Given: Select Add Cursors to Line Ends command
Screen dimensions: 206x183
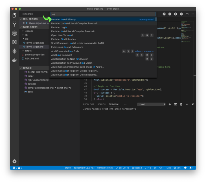Looking at the screenshot, I should tap(102, 51).
